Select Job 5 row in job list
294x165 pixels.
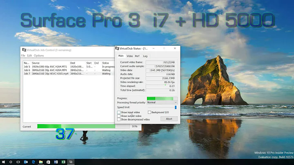click(x=69, y=67)
